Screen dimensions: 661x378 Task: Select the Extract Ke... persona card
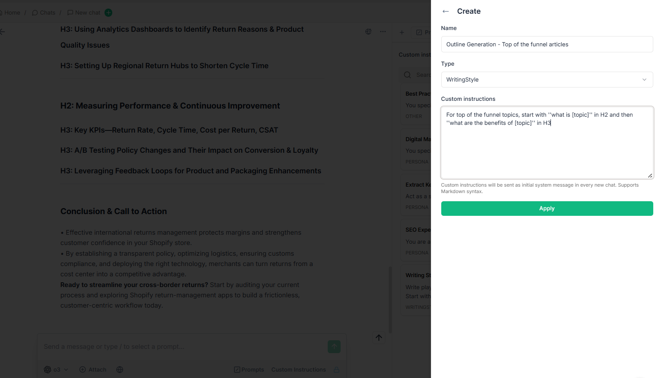click(x=416, y=196)
